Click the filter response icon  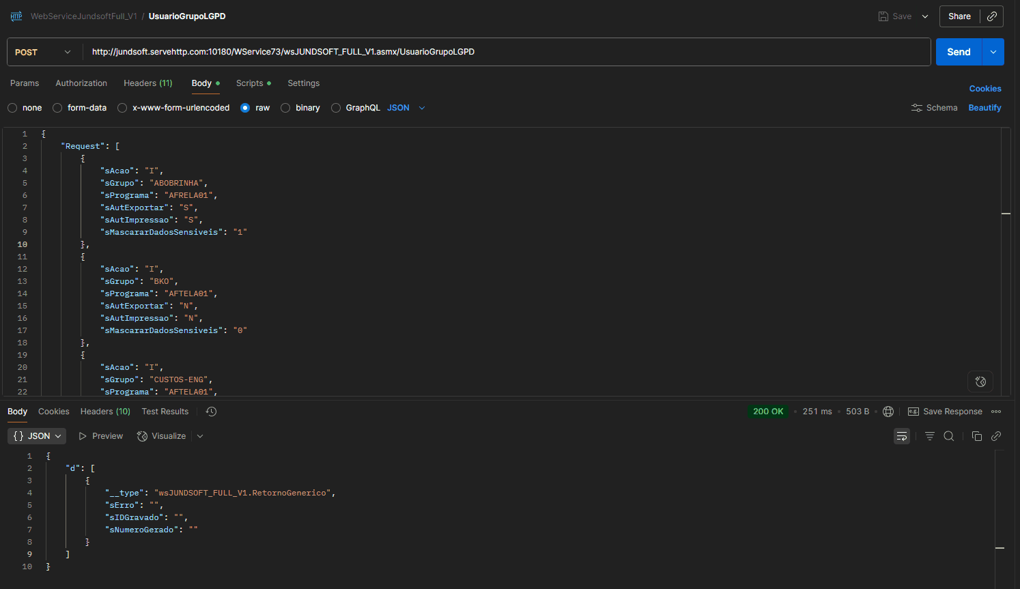pos(929,436)
